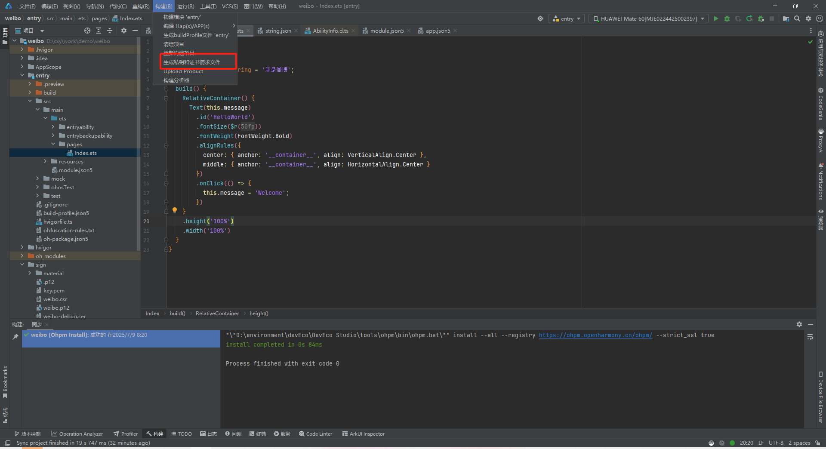
Task: Open HUAWEI Mate 60 device dropdown
Action: [x=648, y=18]
